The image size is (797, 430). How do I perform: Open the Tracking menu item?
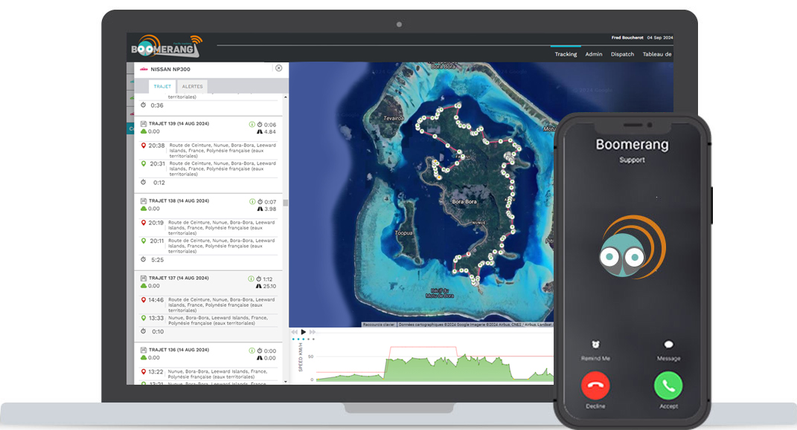(x=566, y=54)
